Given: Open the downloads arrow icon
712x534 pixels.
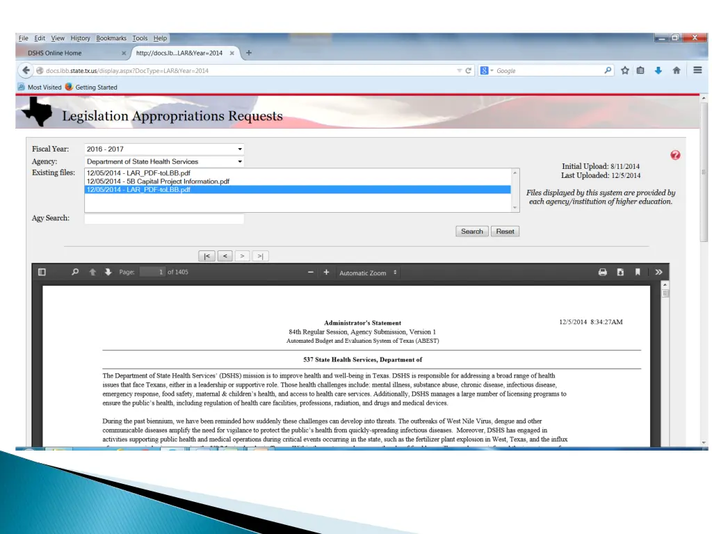Looking at the screenshot, I should tap(658, 70).
